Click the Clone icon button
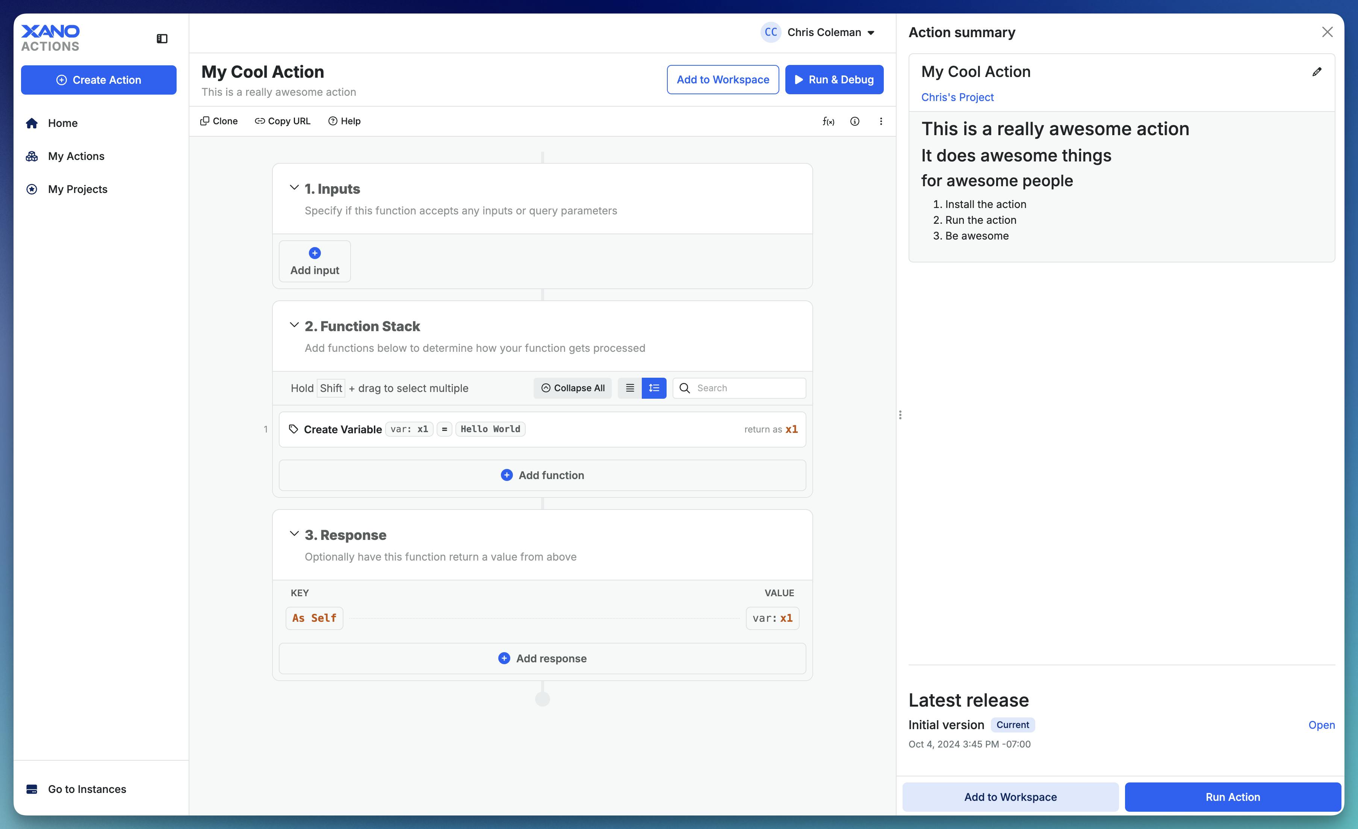This screenshot has height=829, width=1358. click(x=219, y=121)
